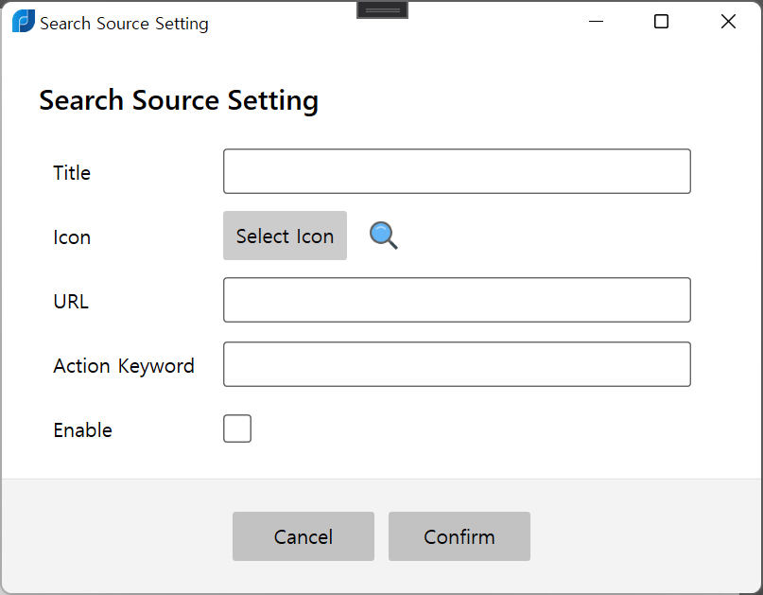The height and width of the screenshot is (595, 763).
Task: Cancel the search source changes
Action: 303,536
